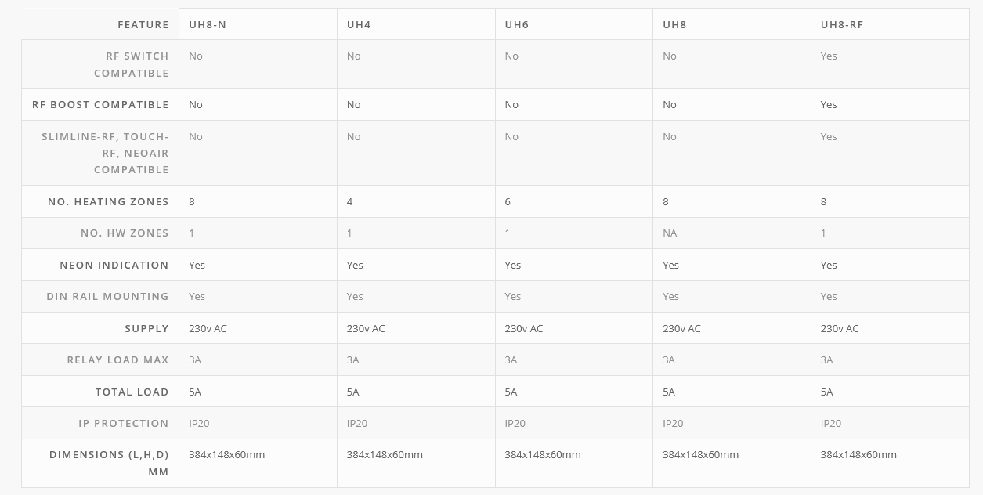Click the Relay Load Max row label
The image size is (983, 495).
point(117,360)
